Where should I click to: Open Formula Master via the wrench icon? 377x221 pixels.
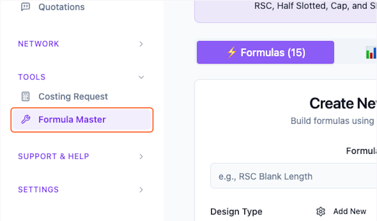[27, 119]
